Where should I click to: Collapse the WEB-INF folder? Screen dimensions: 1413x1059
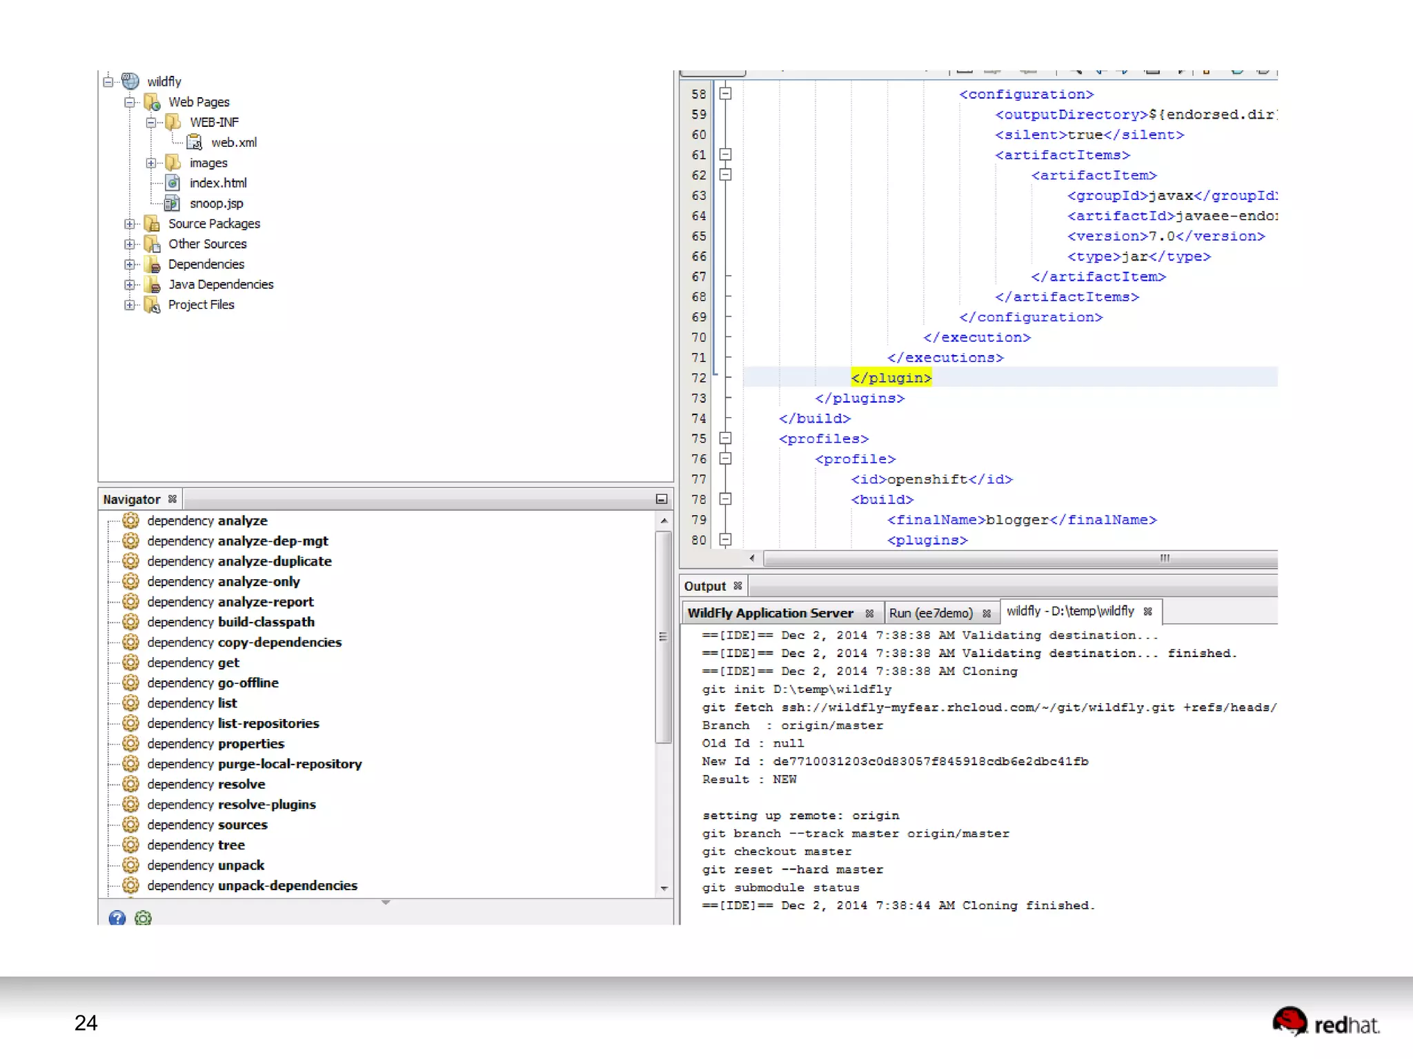pos(150,122)
